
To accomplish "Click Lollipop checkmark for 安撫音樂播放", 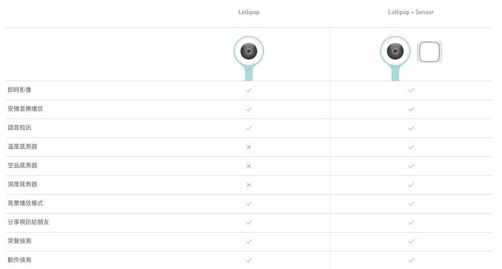I will [248, 109].
